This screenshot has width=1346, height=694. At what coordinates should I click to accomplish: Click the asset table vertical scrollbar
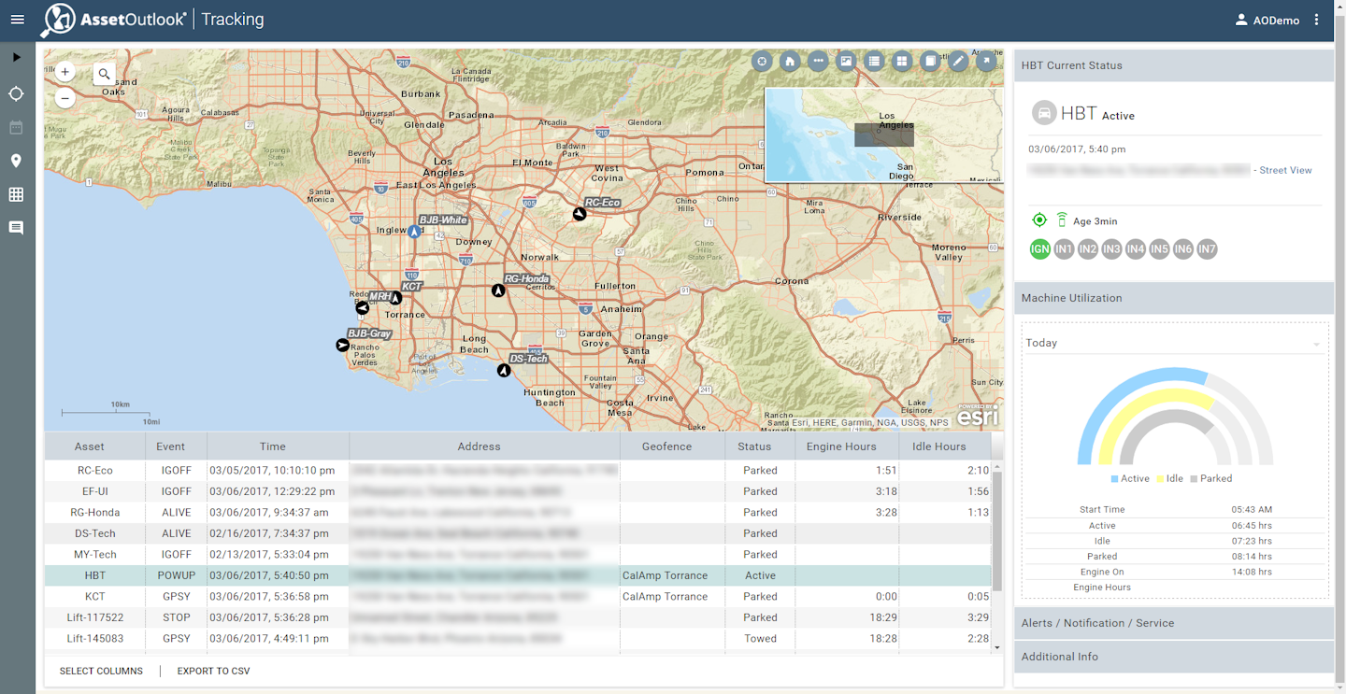click(x=997, y=531)
